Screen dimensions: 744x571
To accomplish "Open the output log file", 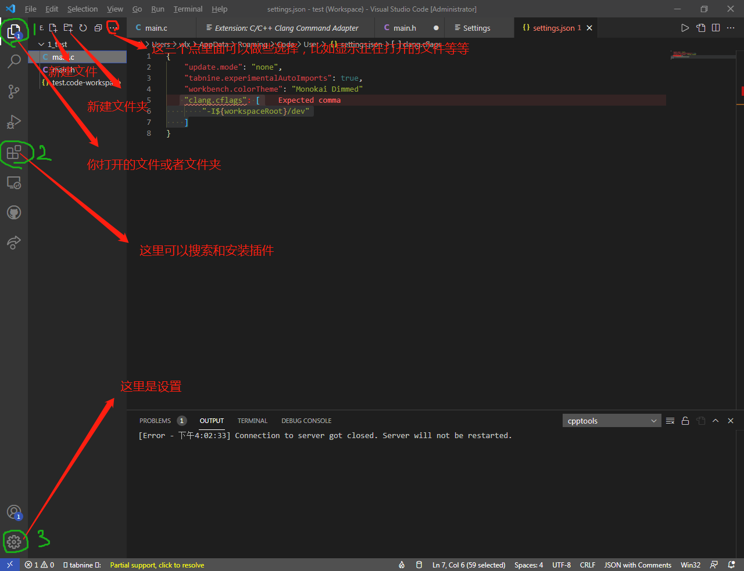I will coord(700,421).
